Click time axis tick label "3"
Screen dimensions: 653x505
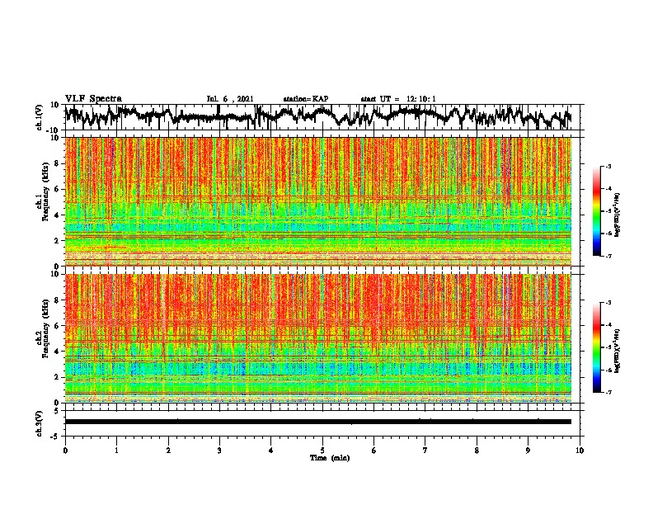click(x=219, y=451)
